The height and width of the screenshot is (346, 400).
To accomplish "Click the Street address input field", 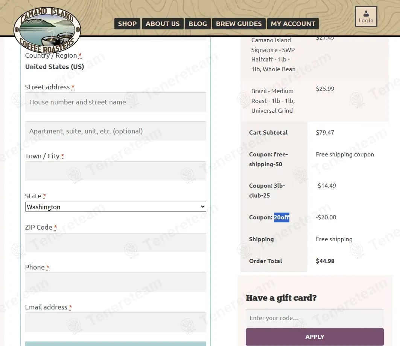I will click(116, 102).
